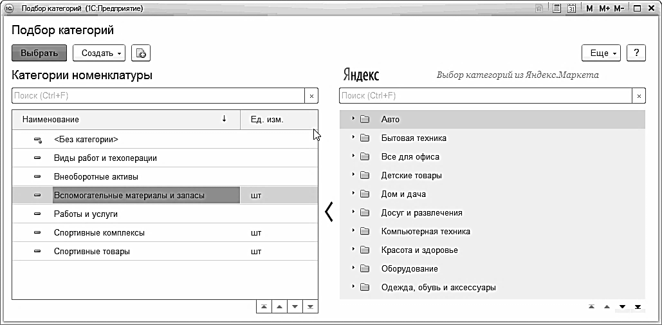Expand the Авто category folder
This screenshot has height=325, width=662.
coord(353,119)
